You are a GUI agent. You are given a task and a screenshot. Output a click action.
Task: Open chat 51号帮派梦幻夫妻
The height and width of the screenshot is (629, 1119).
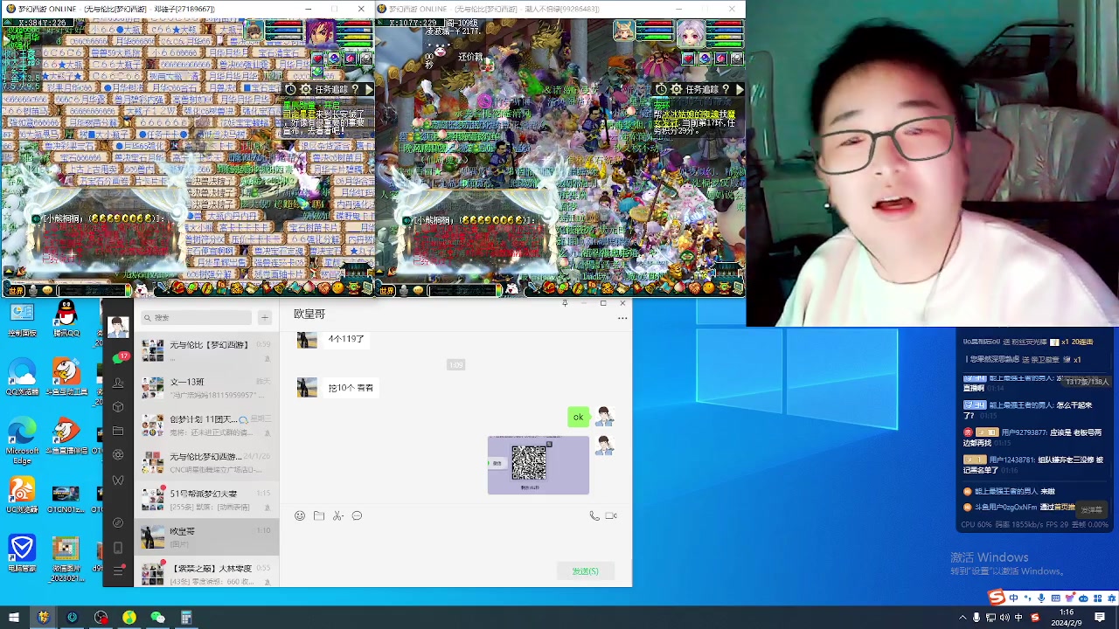point(206,500)
